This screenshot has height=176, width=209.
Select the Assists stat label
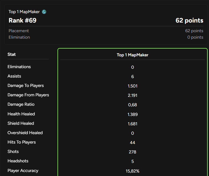[14, 76]
